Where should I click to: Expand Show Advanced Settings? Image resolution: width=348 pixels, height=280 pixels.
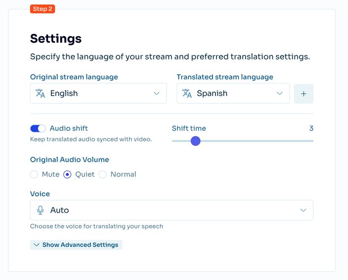(x=76, y=245)
